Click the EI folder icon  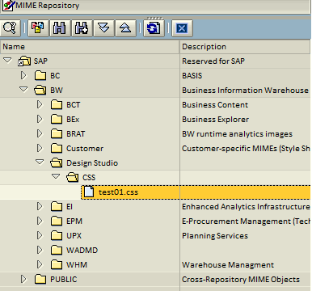click(x=57, y=207)
